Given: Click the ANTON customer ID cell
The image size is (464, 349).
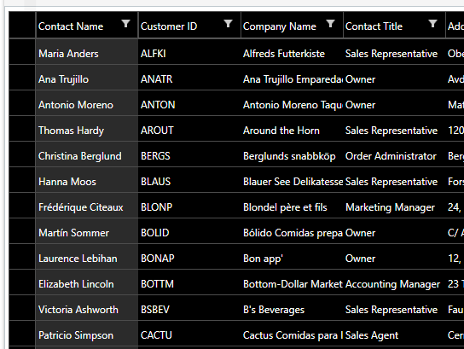Looking at the screenshot, I should coord(189,103).
